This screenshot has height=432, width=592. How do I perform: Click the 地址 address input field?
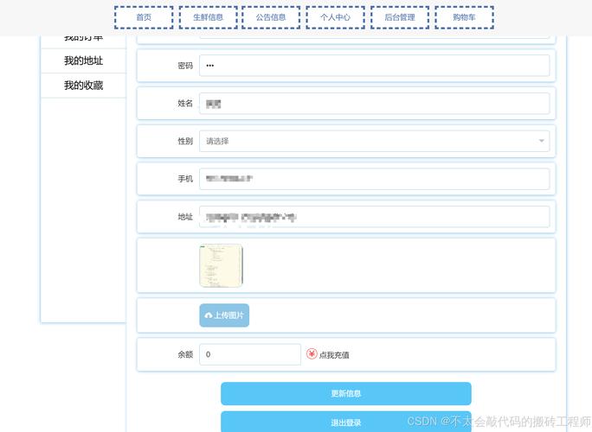click(374, 217)
